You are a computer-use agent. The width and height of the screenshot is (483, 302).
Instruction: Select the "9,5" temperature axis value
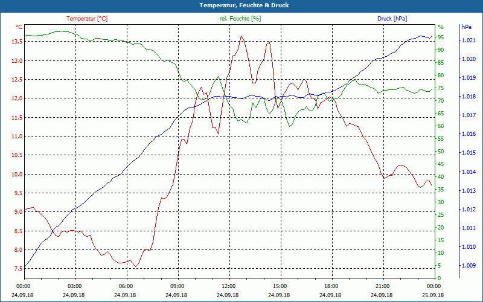pyautogui.click(x=18, y=193)
